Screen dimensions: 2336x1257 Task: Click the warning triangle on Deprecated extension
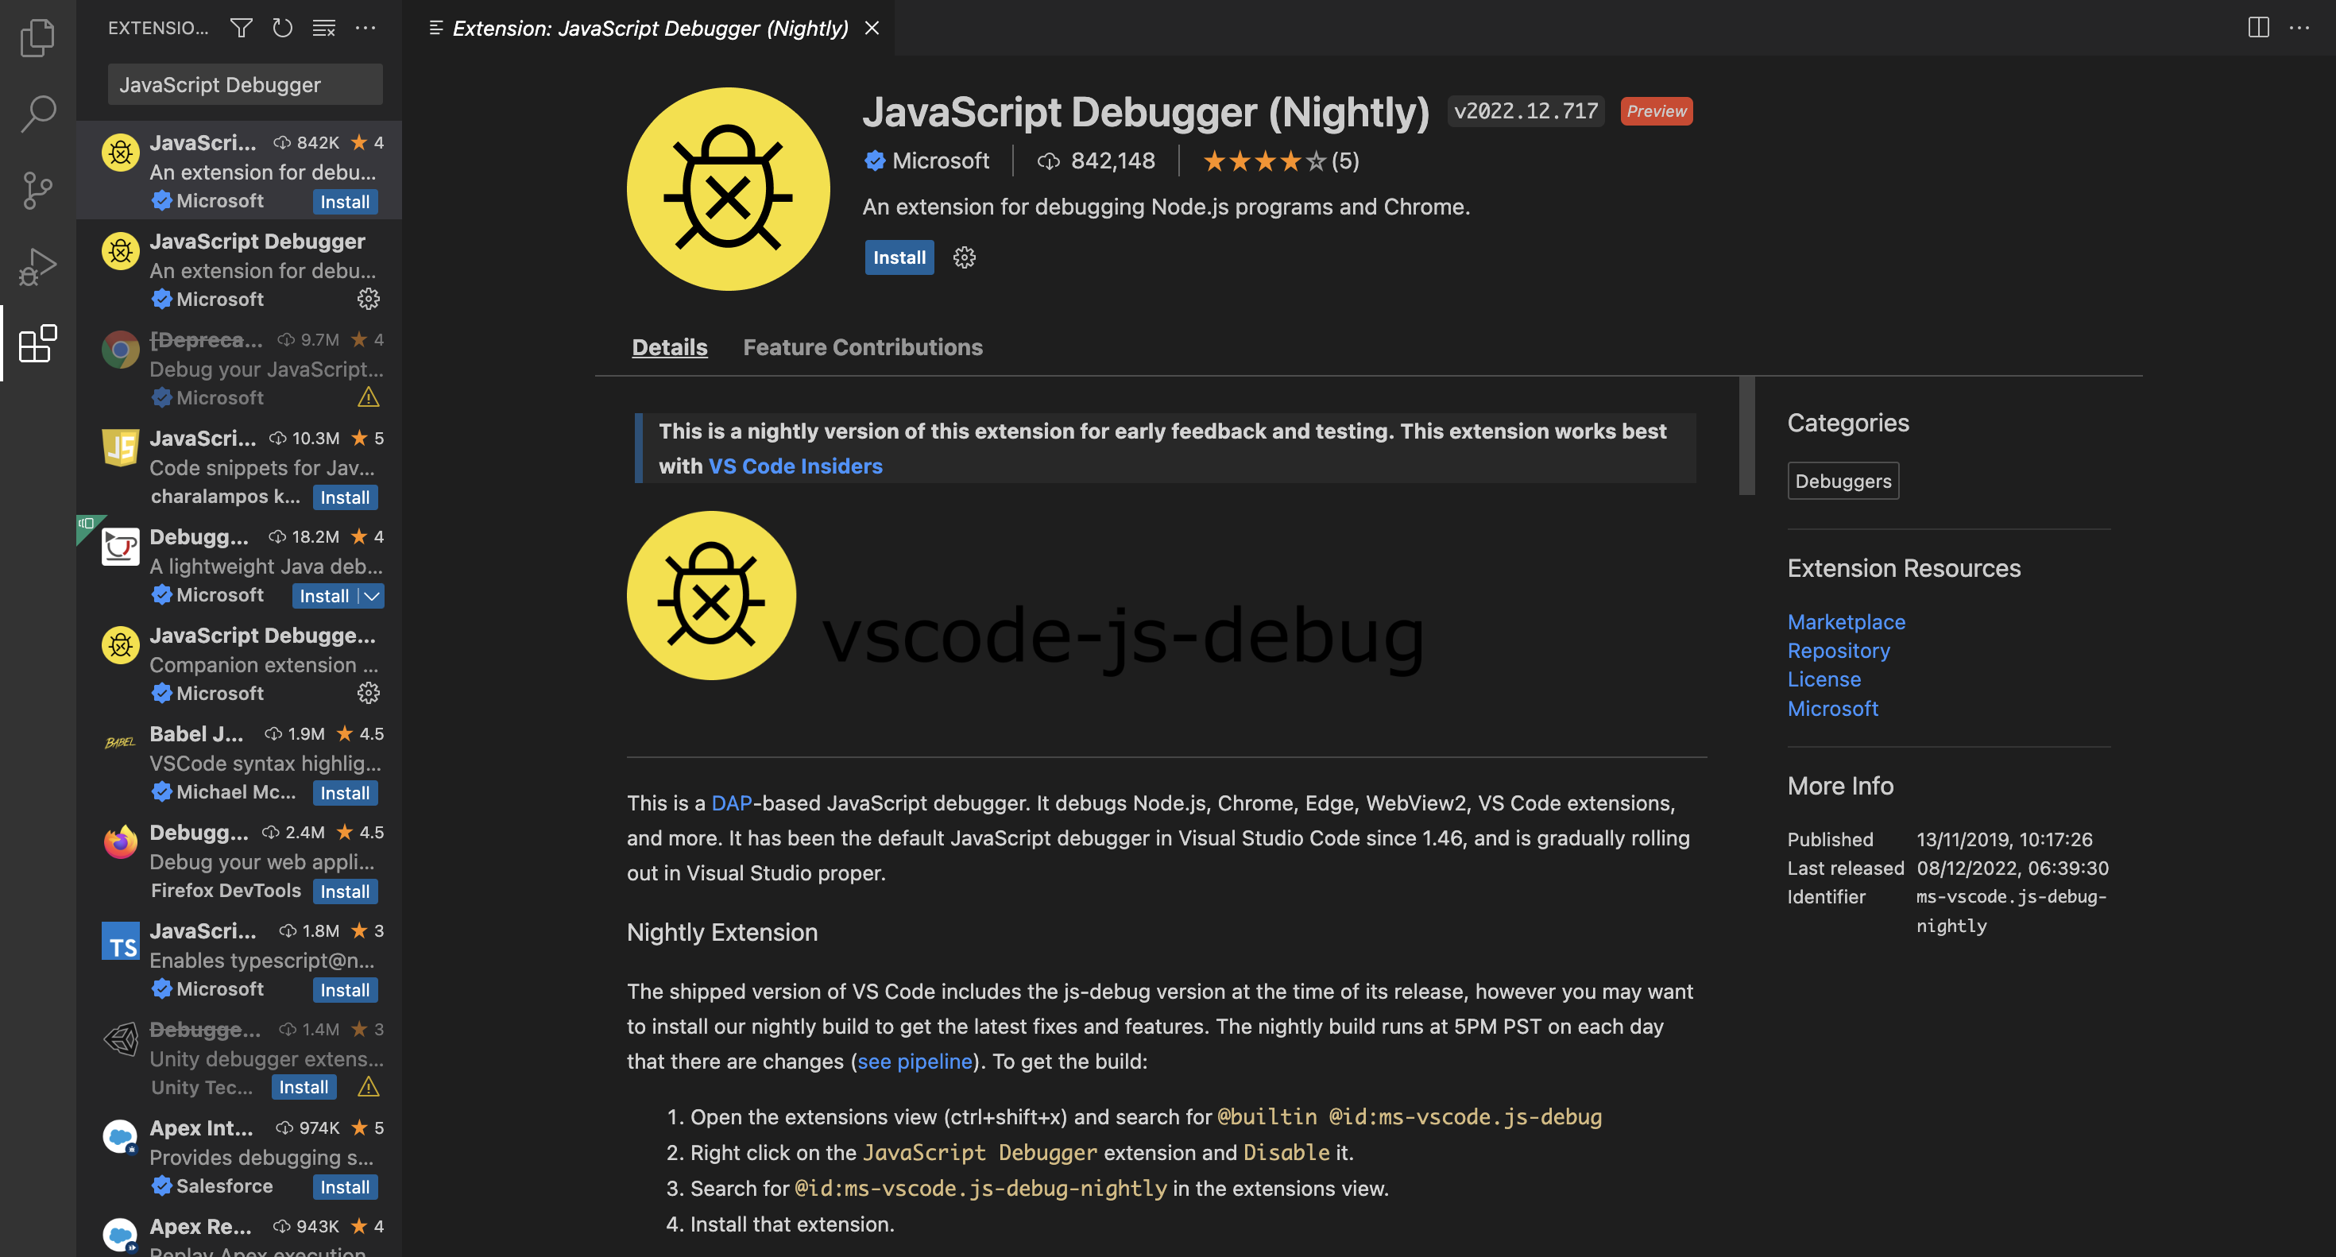pyautogui.click(x=367, y=398)
